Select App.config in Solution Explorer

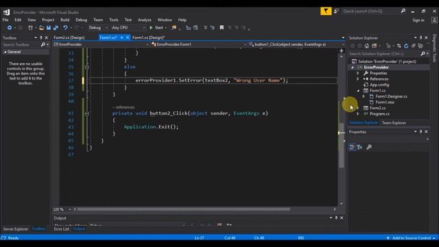coord(379,85)
